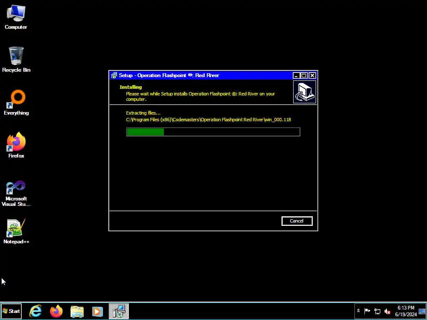The width and height of the screenshot is (427, 320).
Task: Select the Microsoft Visual Studio shortcut
Action: click(16, 193)
